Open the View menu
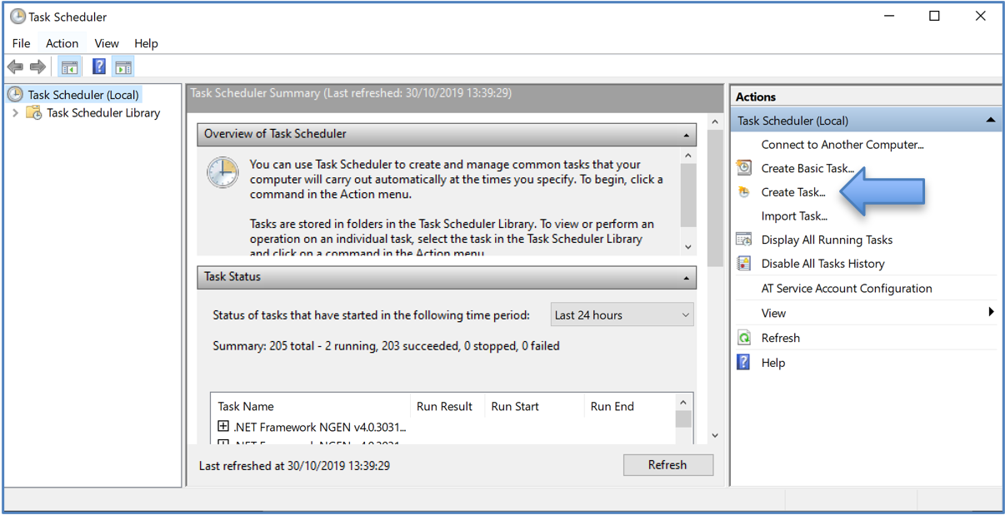The image size is (1005, 515). pyautogui.click(x=106, y=43)
